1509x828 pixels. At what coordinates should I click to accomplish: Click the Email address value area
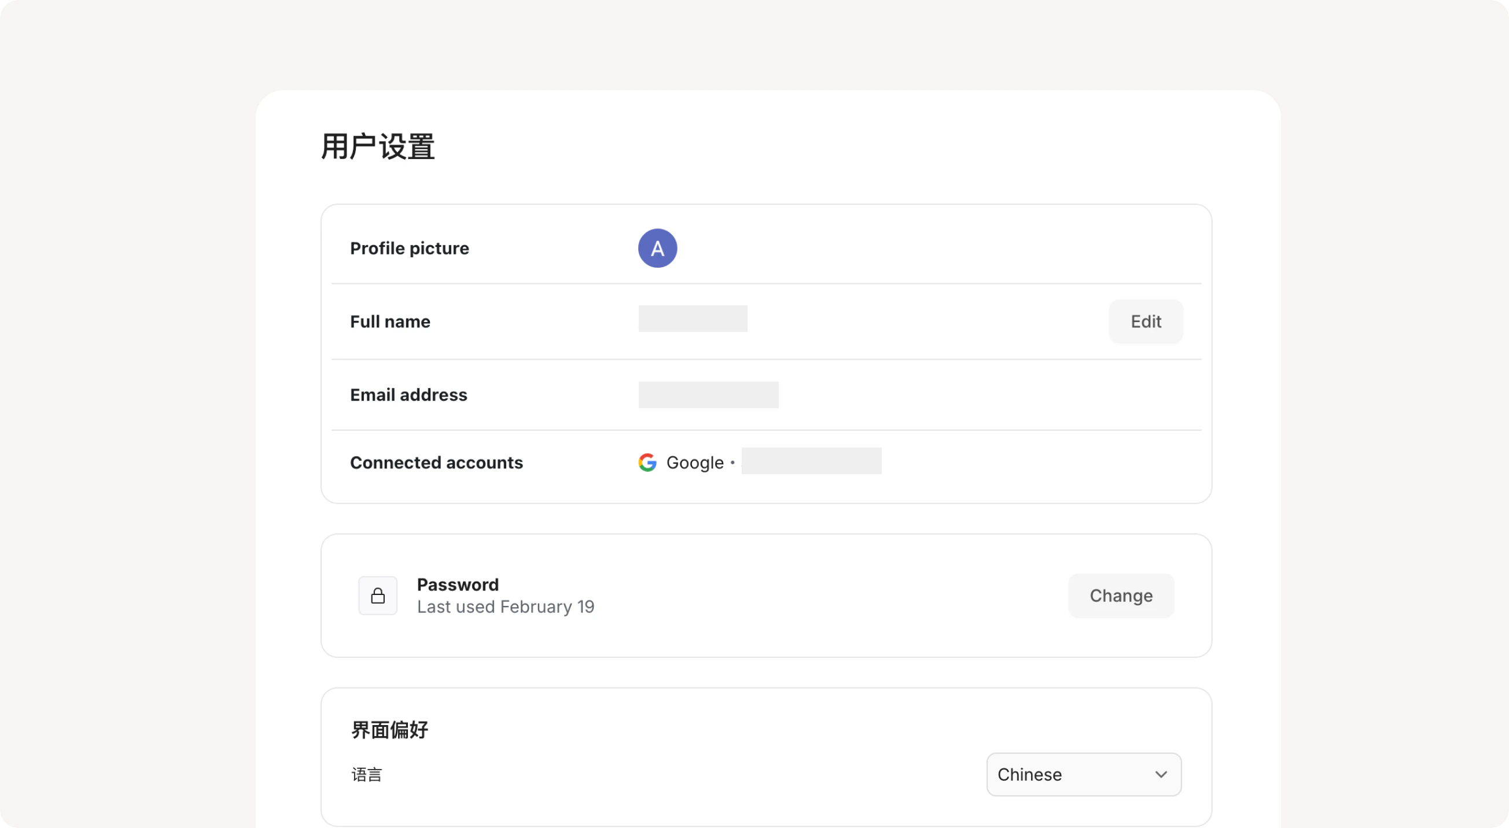[708, 395]
